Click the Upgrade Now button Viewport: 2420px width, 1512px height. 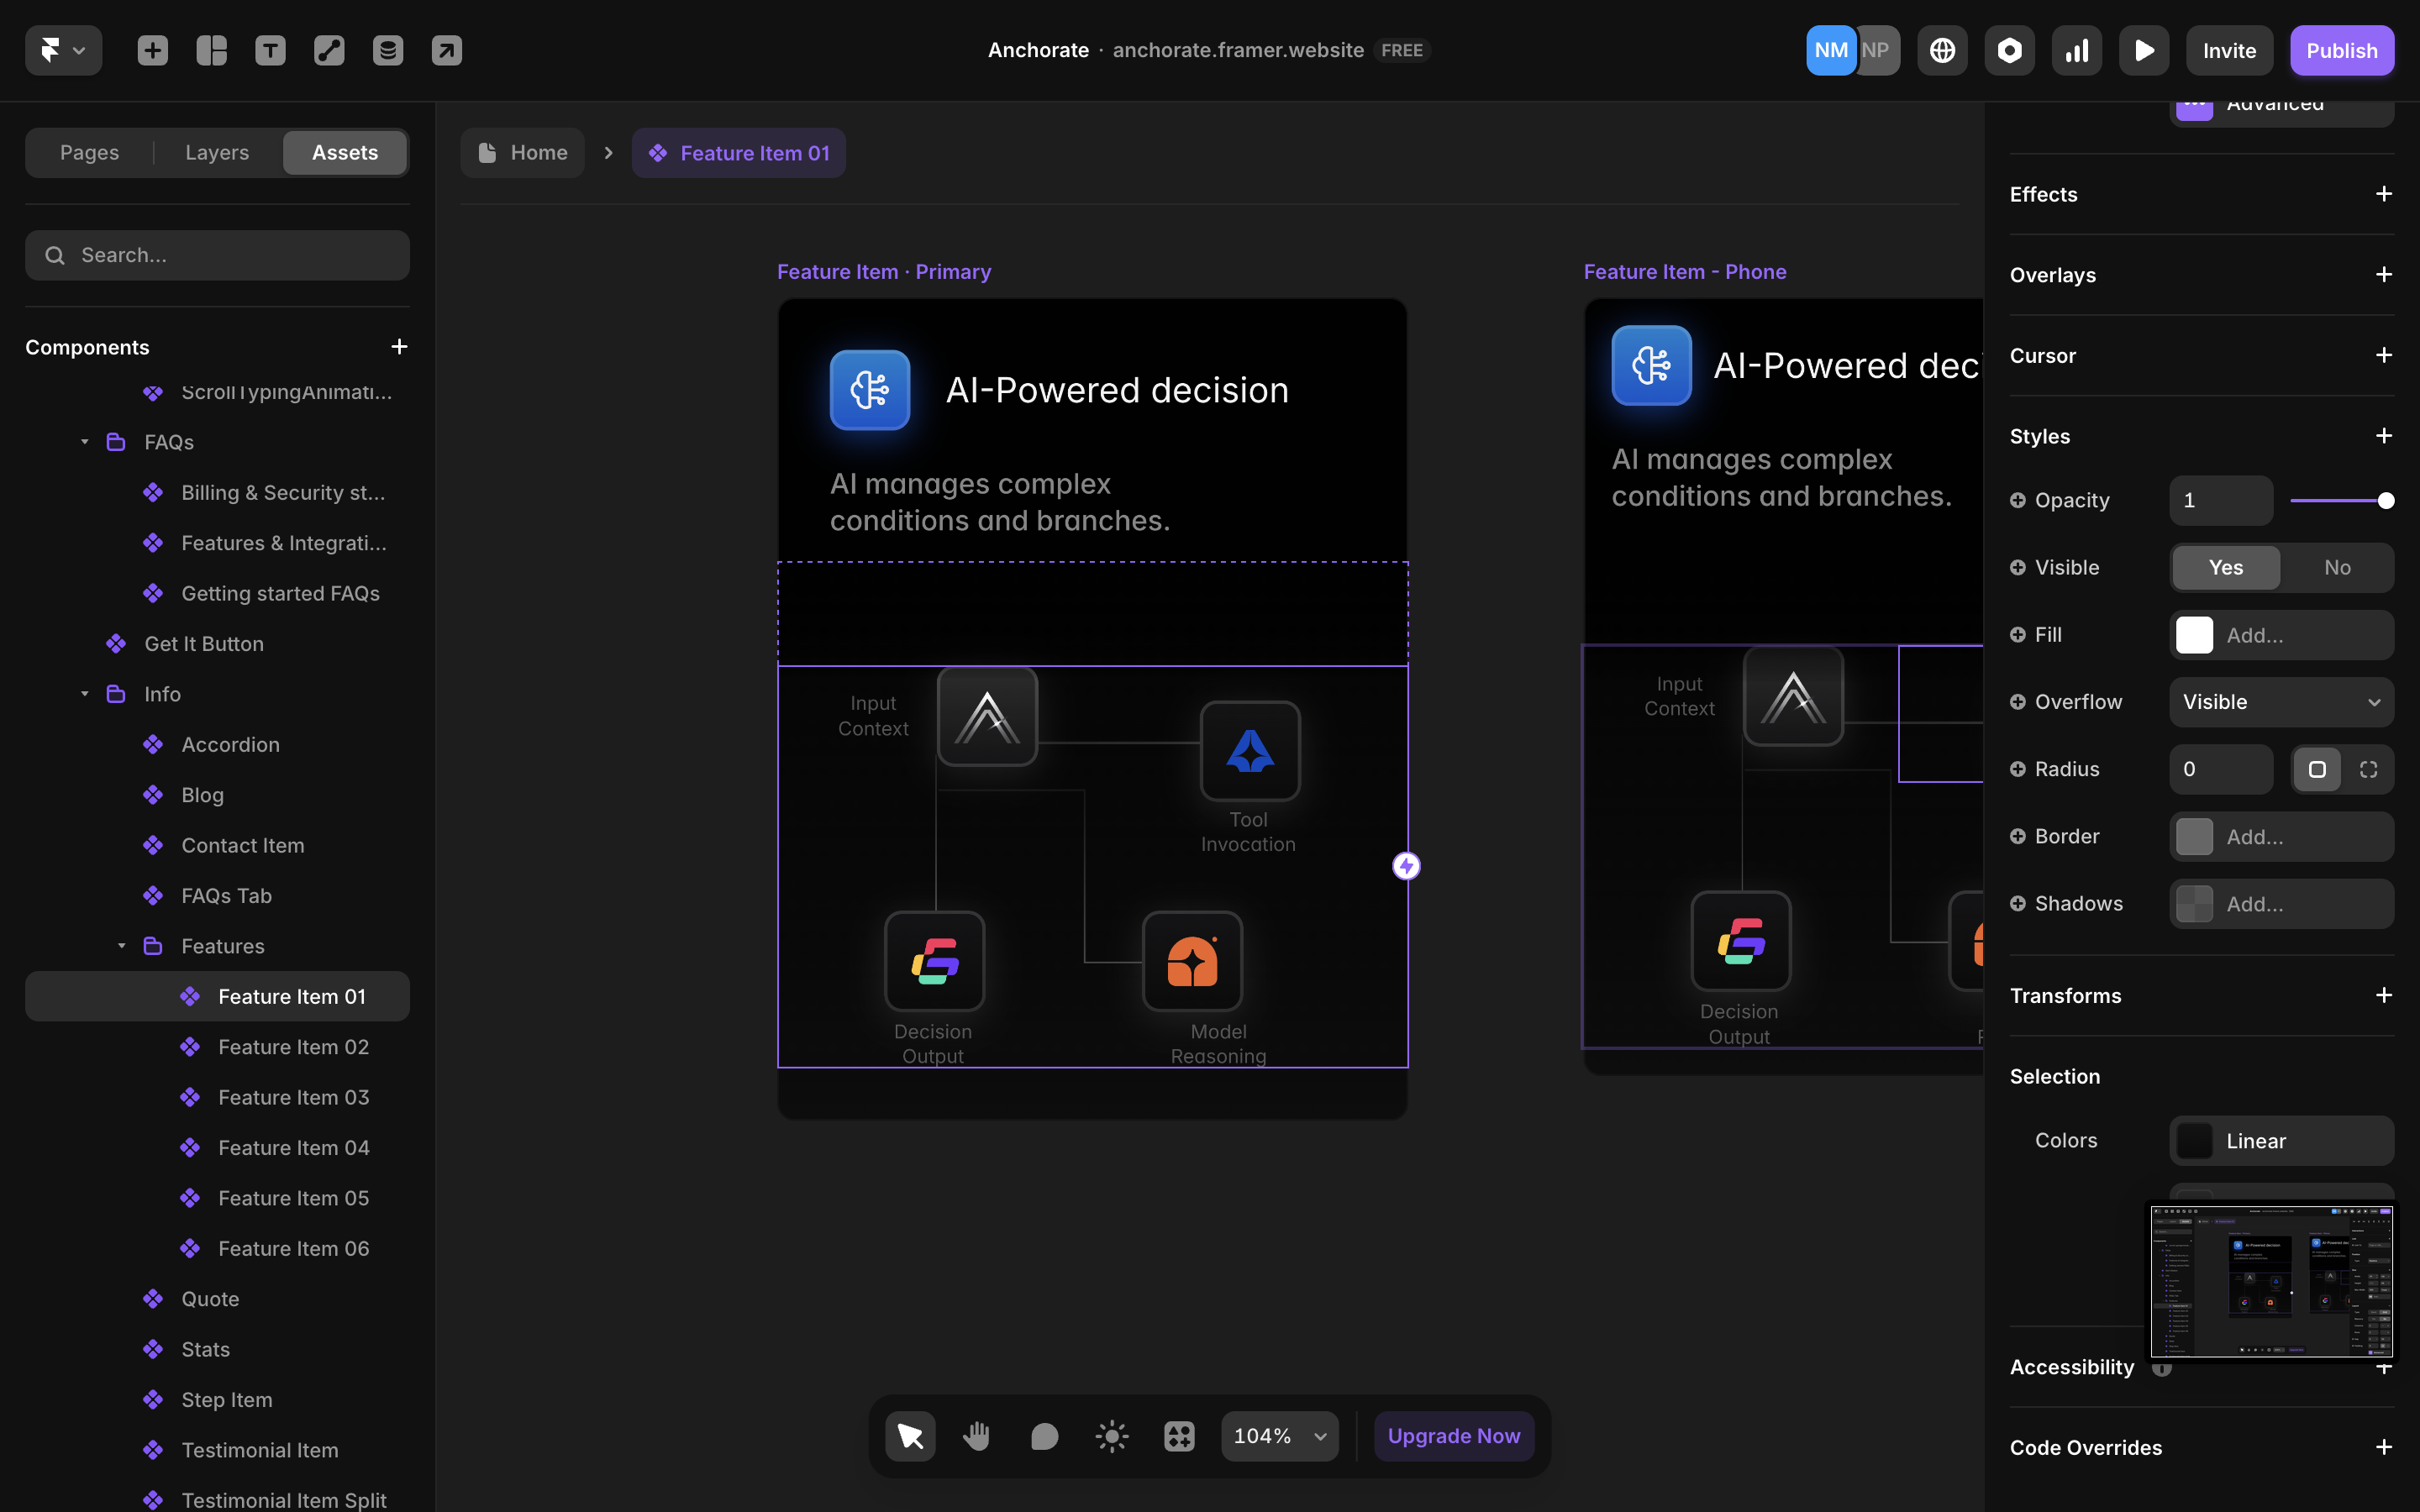pos(1453,1436)
